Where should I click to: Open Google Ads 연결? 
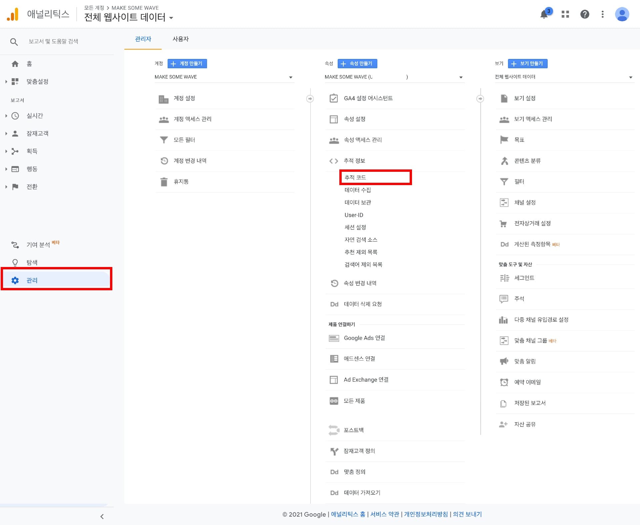pyautogui.click(x=364, y=338)
